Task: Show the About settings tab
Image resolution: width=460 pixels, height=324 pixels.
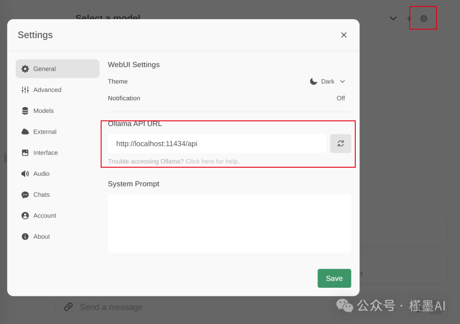Action: (57, 237)
